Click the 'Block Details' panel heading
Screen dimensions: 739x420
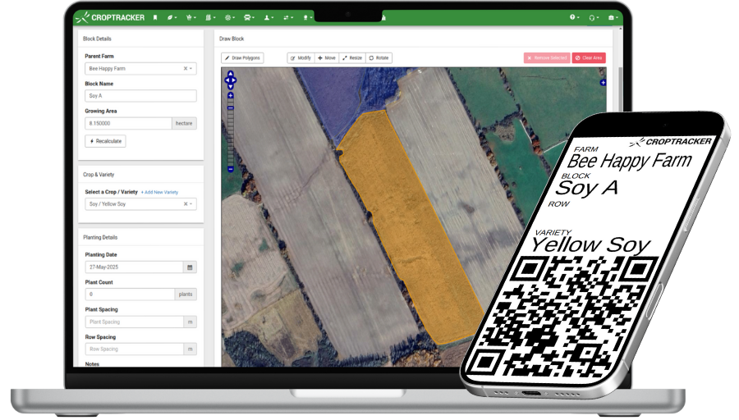[97, 39]
